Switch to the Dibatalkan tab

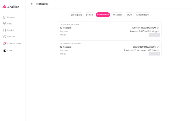[117, 15]
